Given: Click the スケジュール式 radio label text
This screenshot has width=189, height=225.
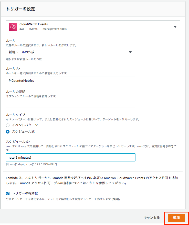Looking at the screenshot, I should coord(23,131).
